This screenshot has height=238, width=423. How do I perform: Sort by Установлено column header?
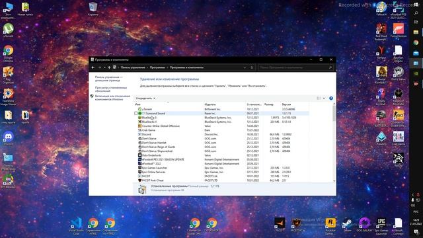pos(254,104)
